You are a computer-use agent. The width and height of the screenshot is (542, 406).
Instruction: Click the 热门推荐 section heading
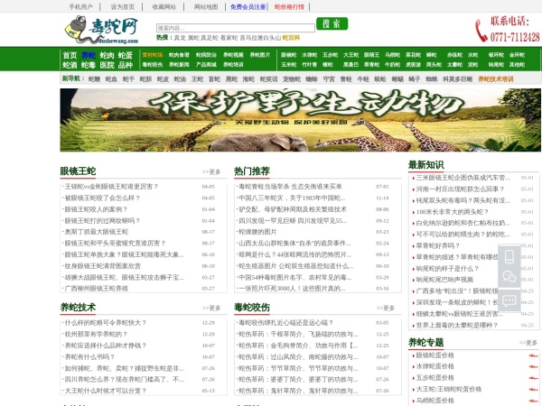(x=252, y=171)
